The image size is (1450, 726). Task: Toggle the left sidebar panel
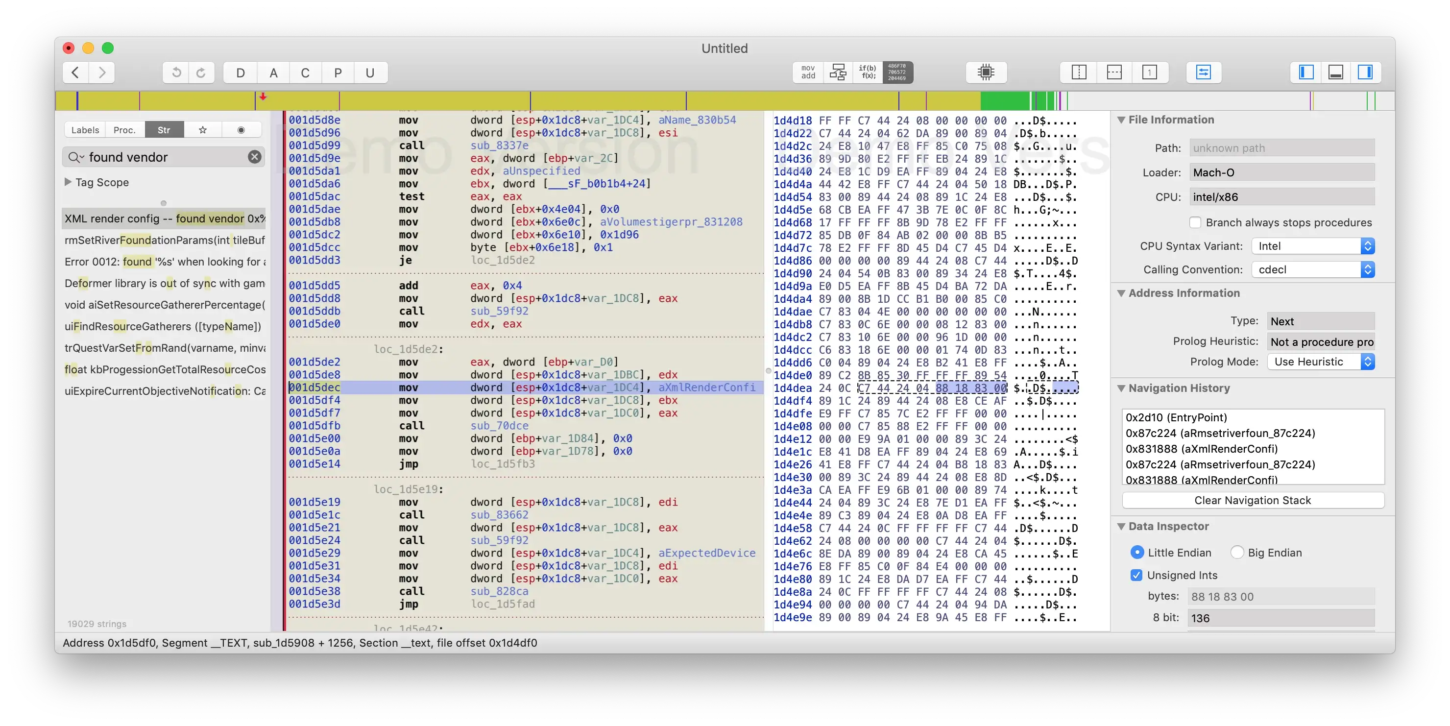1306,72
